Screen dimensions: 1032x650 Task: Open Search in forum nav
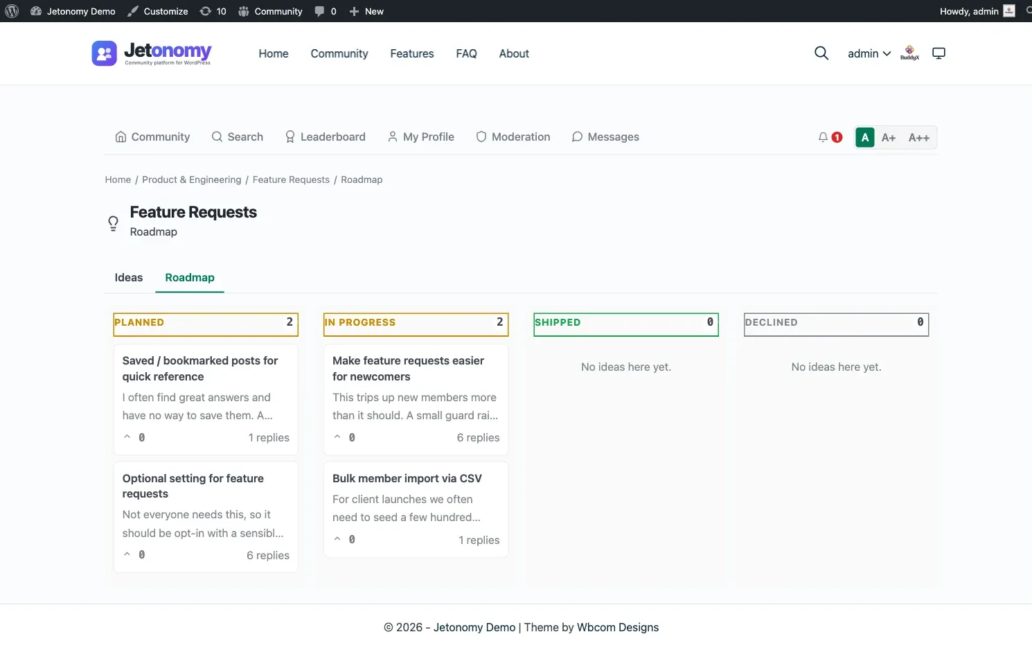pos(238,137)
